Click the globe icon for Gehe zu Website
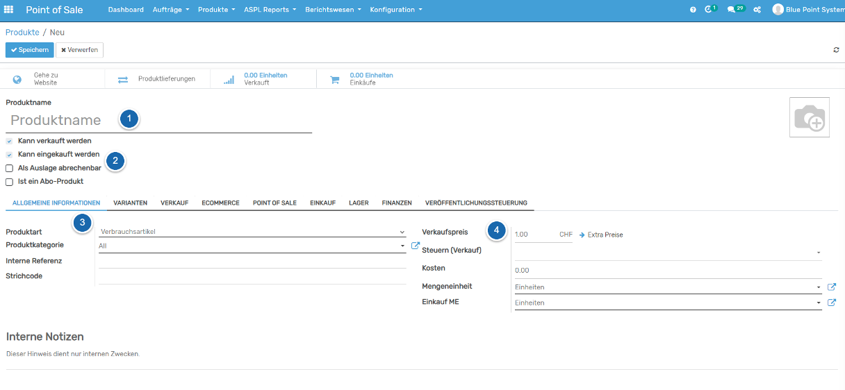The image size is (845, 390). coord(17,79)
